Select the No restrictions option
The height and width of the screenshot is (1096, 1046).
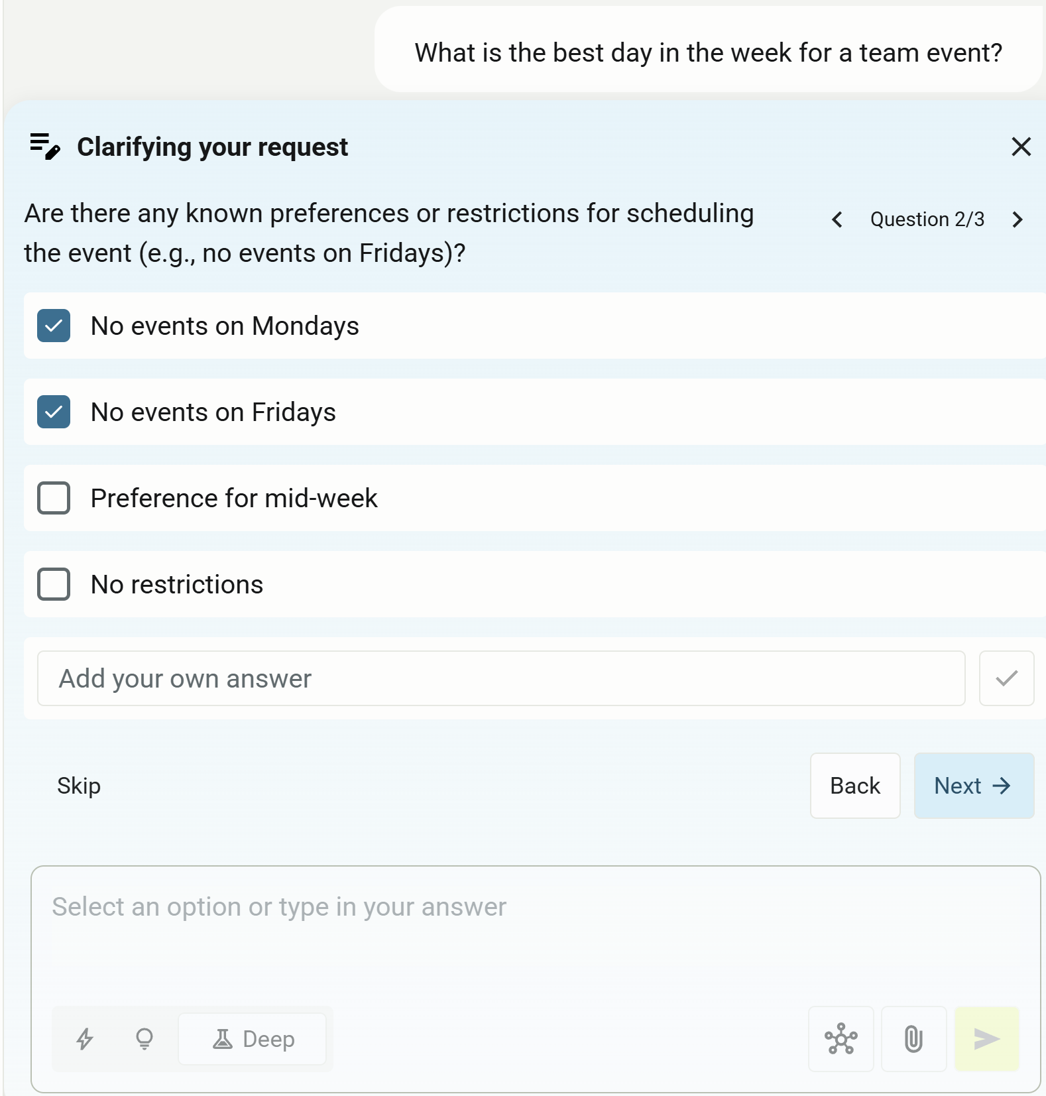[x=54, y=584]
